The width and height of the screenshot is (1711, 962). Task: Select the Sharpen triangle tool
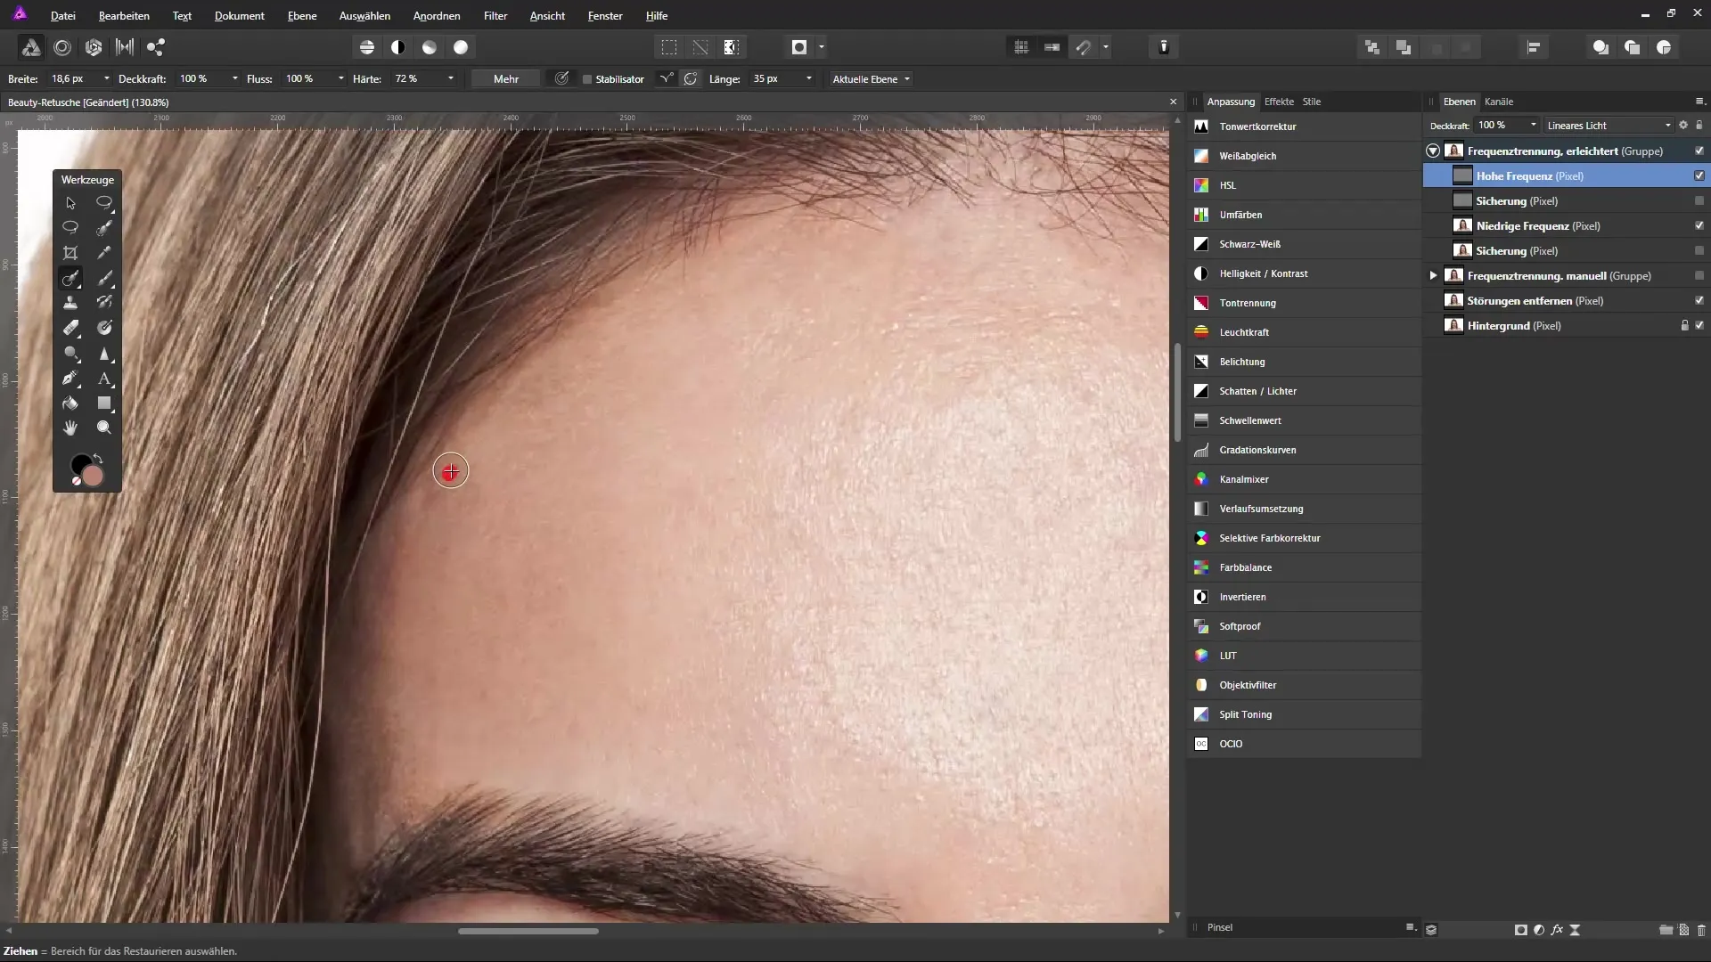pos(104,354)
